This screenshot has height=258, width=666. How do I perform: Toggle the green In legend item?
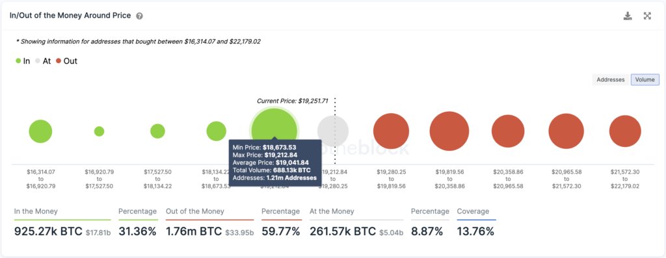pyautogui.click(x=23, y=61)
